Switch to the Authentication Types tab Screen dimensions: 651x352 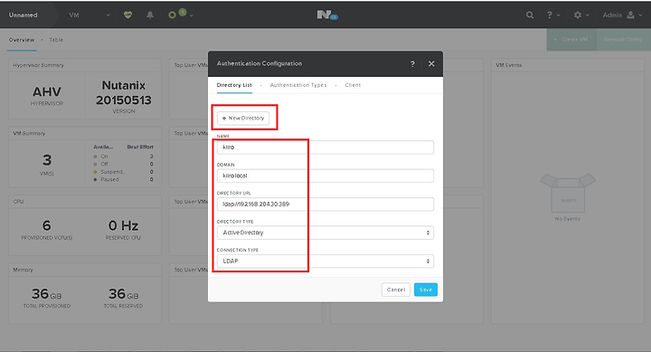pos(298,85)
